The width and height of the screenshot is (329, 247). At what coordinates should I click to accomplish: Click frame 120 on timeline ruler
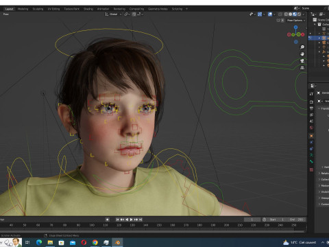(119, 225)
